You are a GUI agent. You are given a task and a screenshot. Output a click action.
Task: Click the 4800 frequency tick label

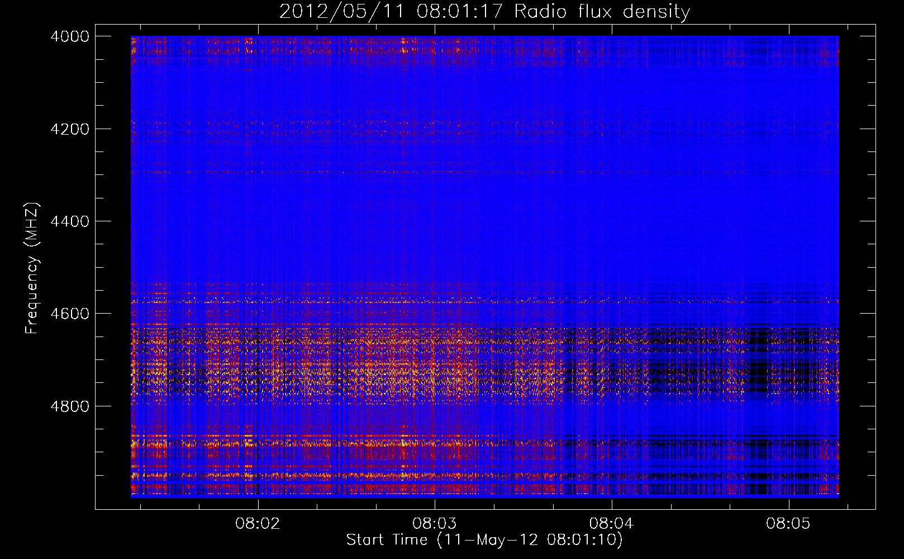[x=70, y=406]
